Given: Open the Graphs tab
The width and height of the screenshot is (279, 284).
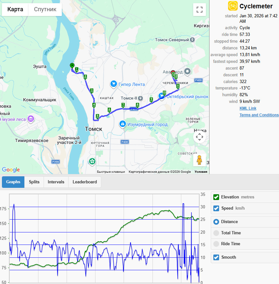Looking at the screenshot, I should point(13,182).
